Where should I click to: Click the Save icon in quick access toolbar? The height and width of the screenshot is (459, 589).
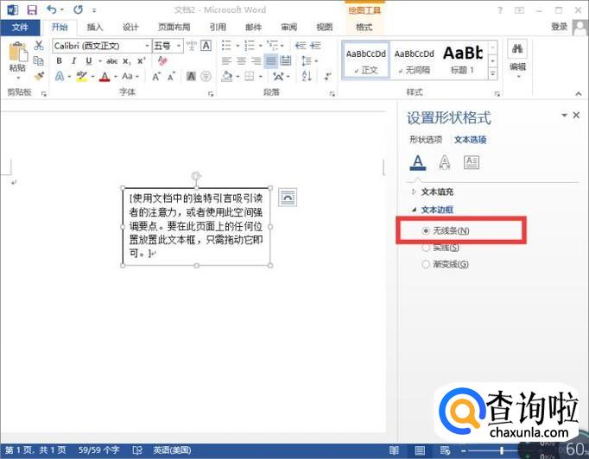click(x=32, y=9)
